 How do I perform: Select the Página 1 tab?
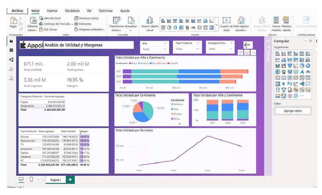56,180
